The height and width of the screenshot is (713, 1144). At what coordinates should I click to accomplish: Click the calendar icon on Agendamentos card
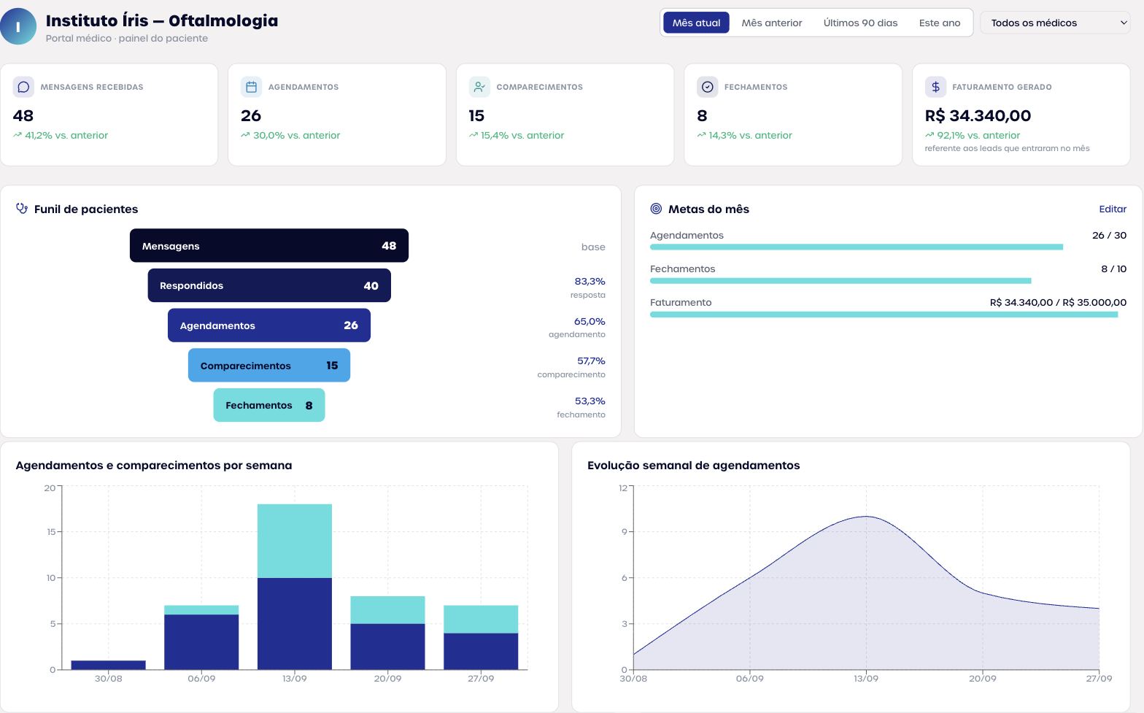pos(251,87)
